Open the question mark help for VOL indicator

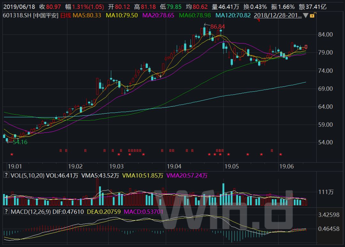coord(6,175)
